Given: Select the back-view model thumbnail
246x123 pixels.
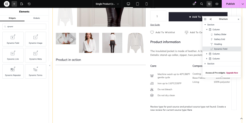Looking at the screenshot, I should [112, 43].
